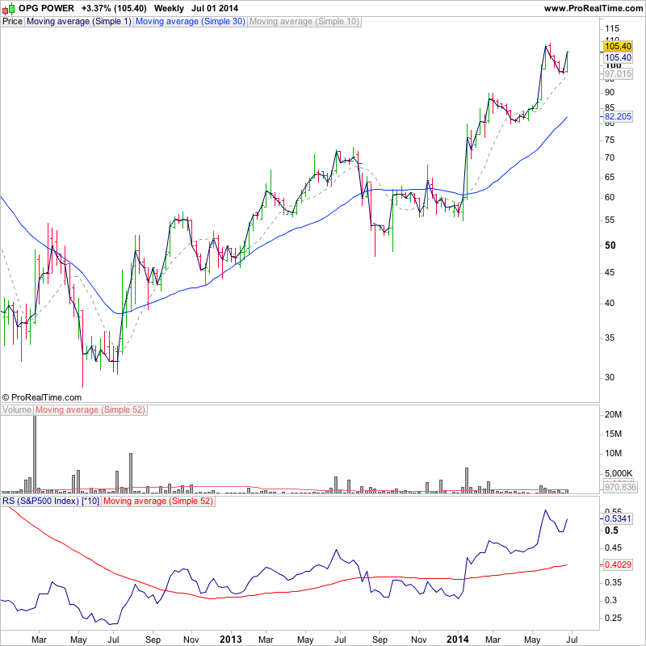Viewport: 646px width, 646px height.
Task: Click the OPG POWER ticker title
Action: [47, 8]
